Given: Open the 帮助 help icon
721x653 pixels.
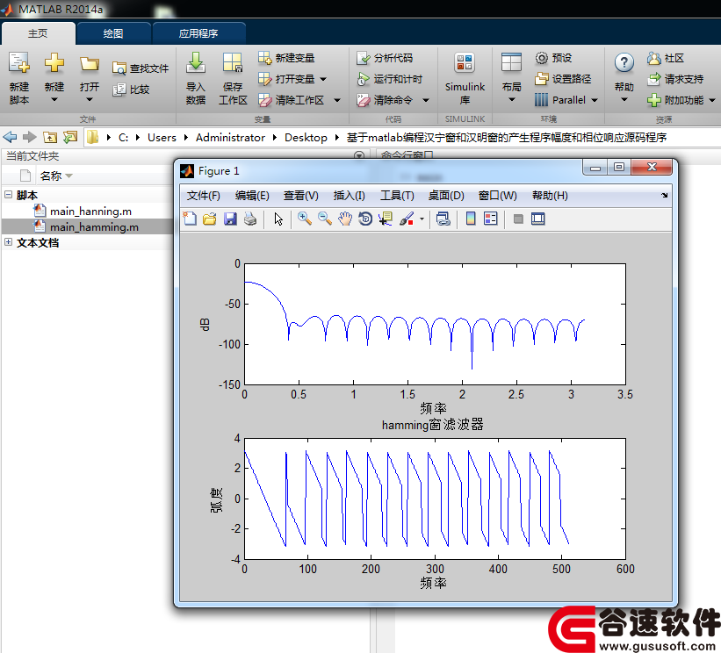Looking at the screenshot, I should (624, 62).
